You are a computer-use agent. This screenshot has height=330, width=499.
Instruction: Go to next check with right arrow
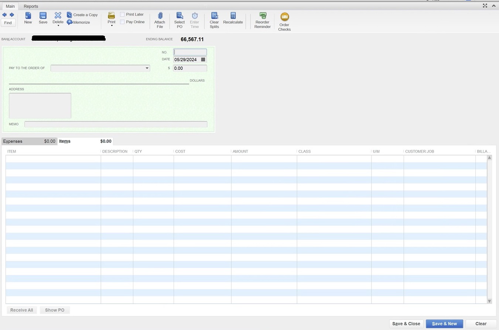pos(12,15)
